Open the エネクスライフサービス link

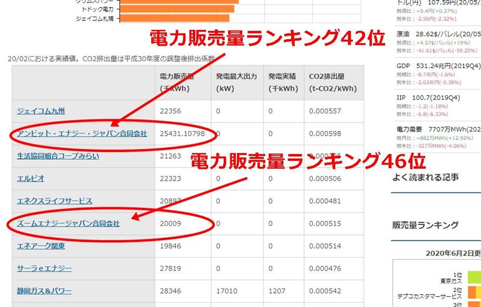tap(55, 201)
